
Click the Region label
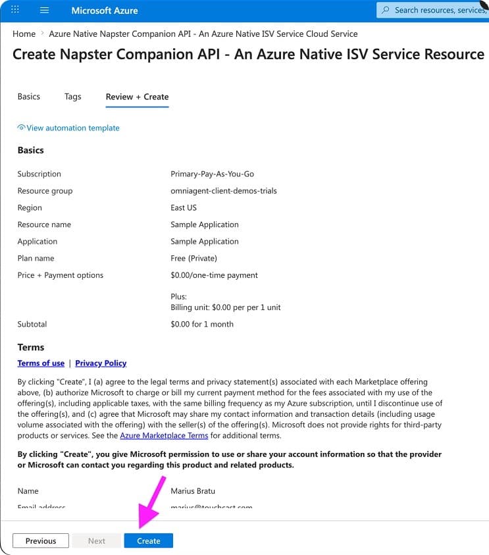[30, 208]
